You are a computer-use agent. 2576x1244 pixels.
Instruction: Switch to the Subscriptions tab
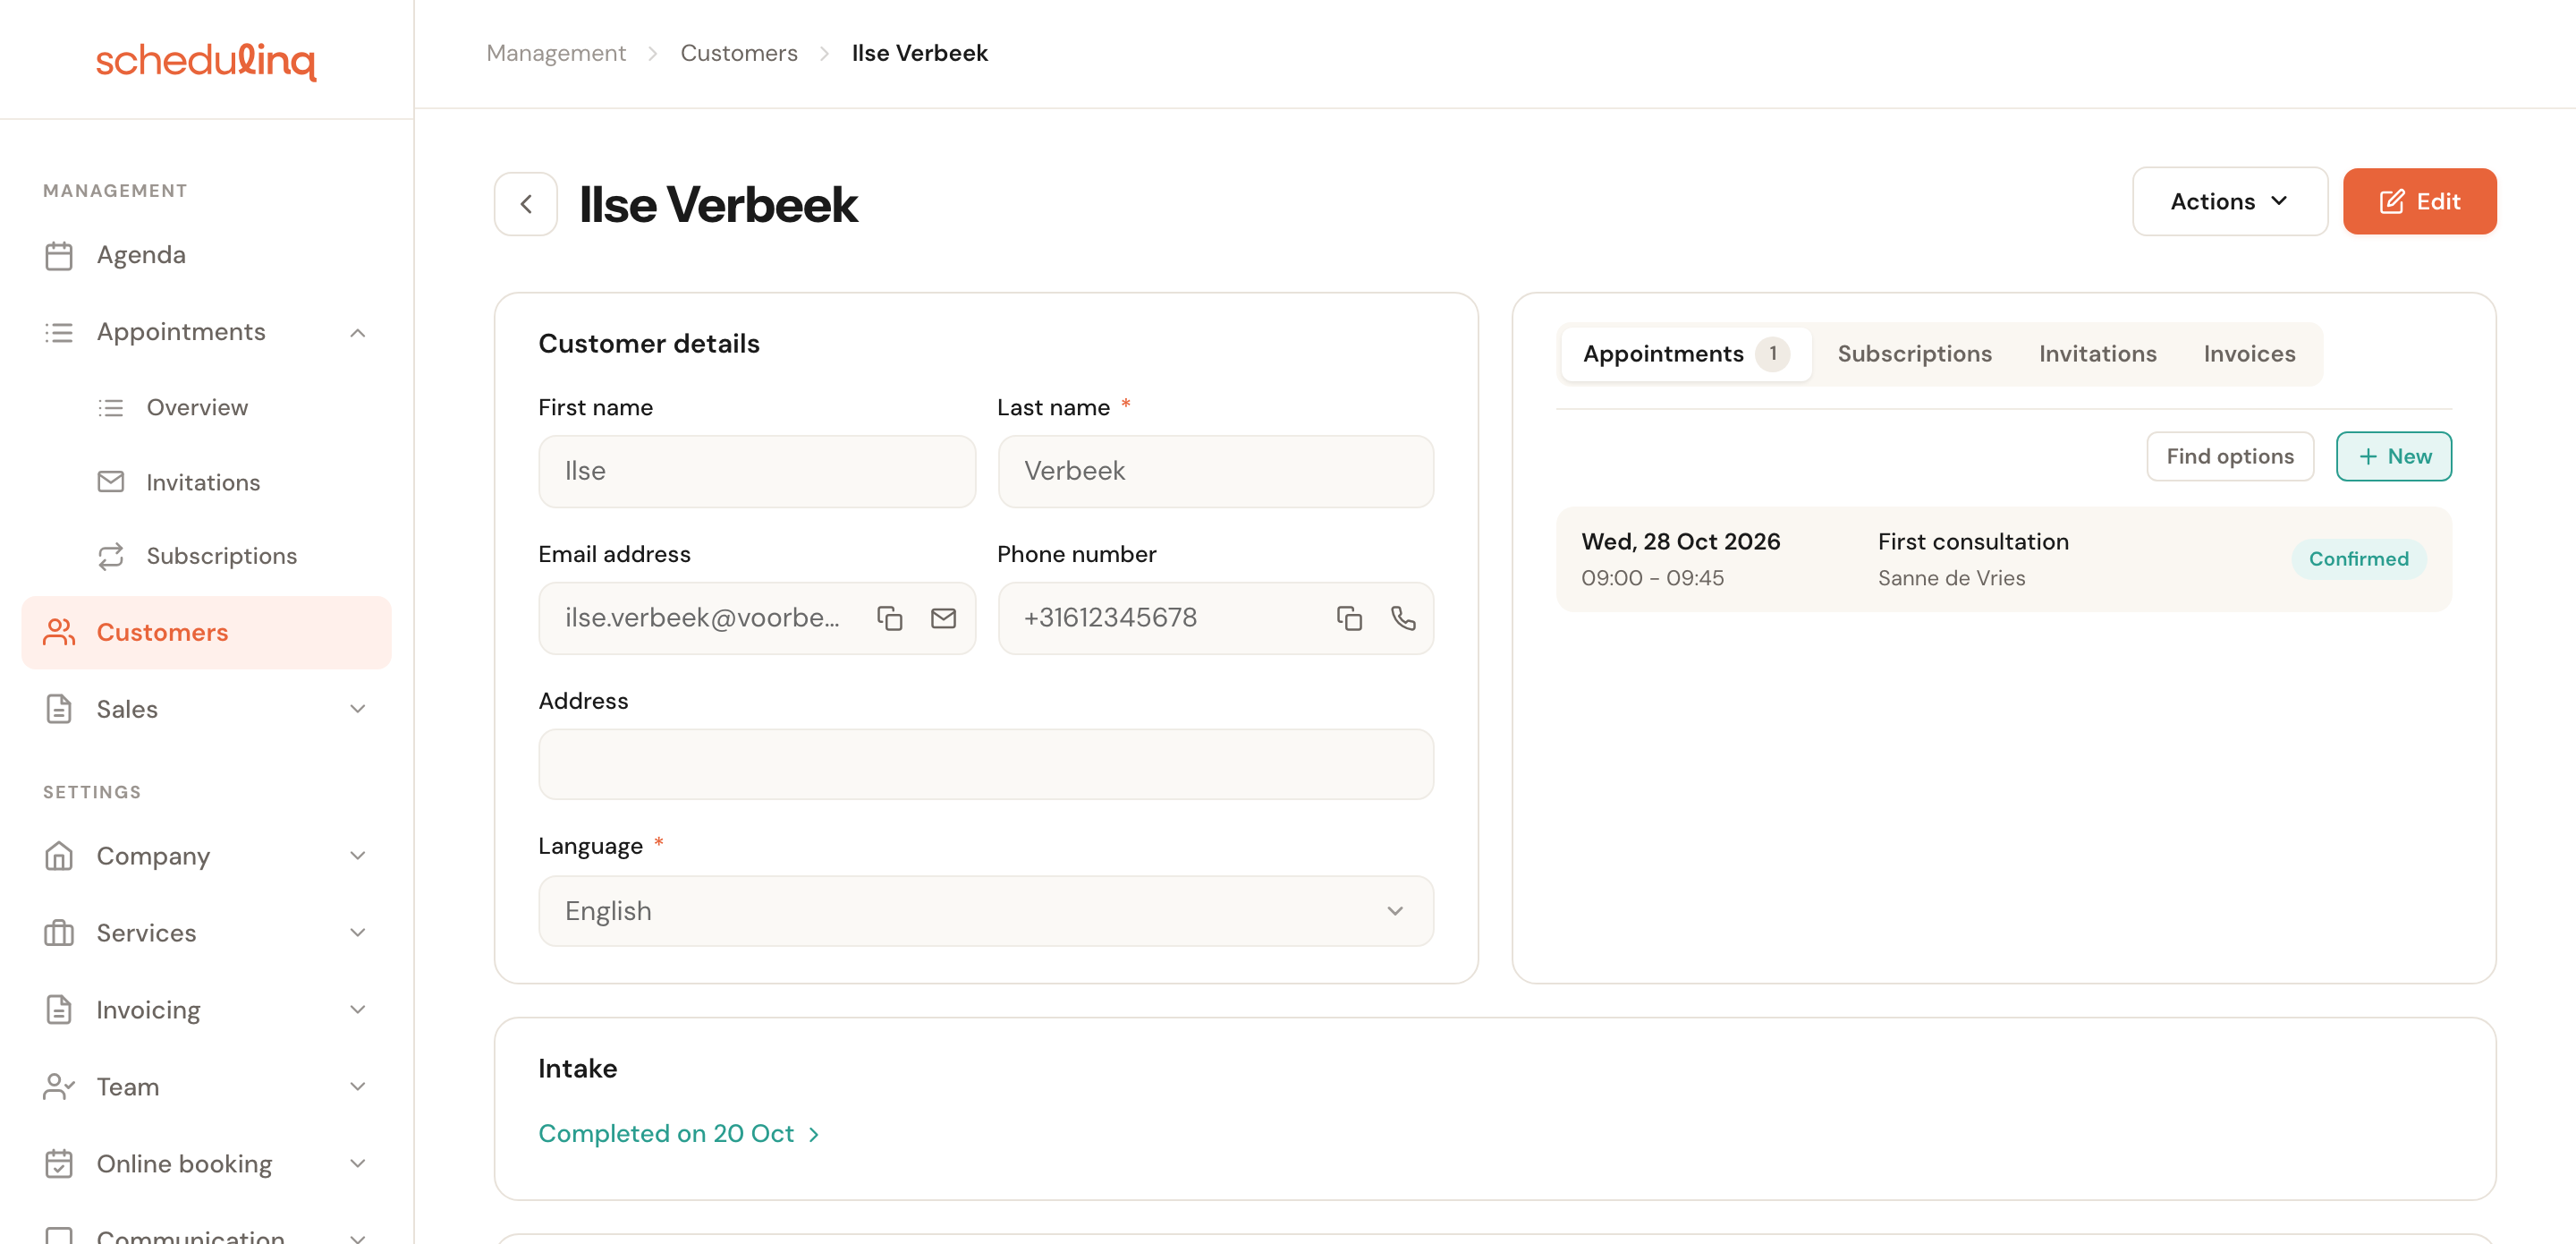(1914, 354)
